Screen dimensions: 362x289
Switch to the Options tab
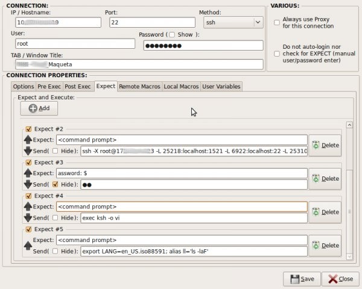(24, 87)
